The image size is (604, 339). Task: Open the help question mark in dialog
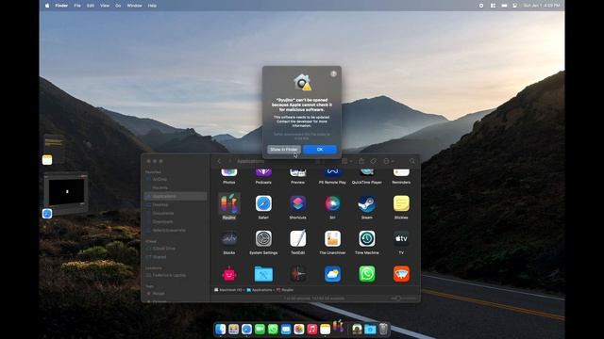coord(333,73)
